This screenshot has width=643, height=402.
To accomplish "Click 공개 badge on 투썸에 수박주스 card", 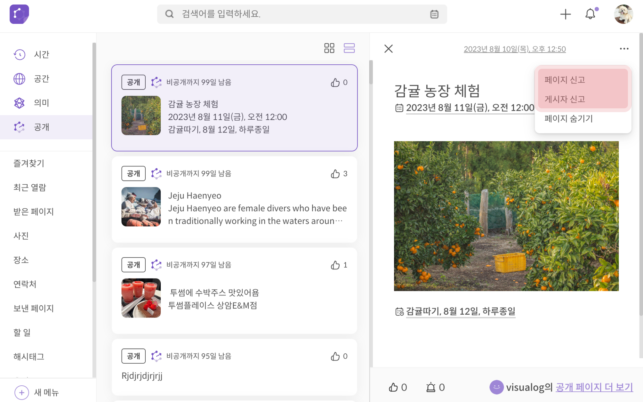I will pos(133,265).
